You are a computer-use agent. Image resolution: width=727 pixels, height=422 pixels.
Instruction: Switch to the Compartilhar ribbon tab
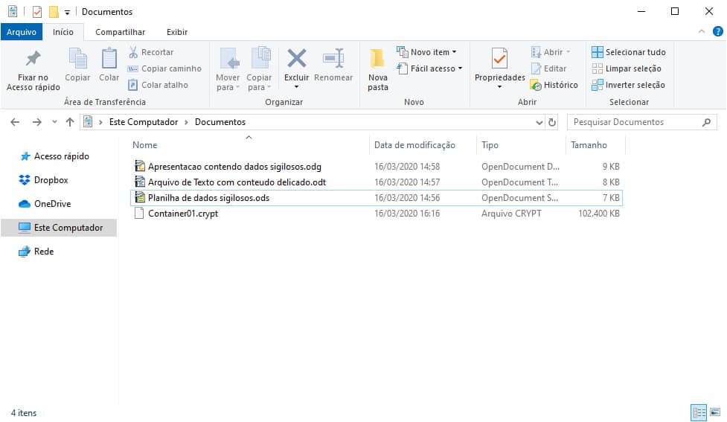point(120,32)
